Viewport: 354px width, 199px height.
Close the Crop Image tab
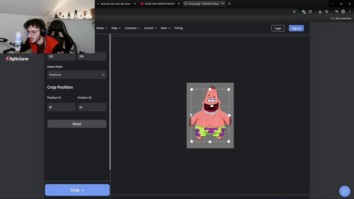coord(223,4)
